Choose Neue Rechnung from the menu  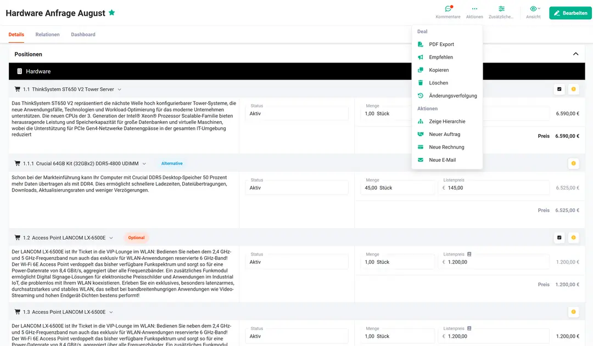pyautogui.click(x=447, y=147)
